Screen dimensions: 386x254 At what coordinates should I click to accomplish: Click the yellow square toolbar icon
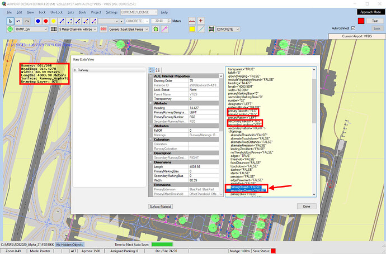coord(192,29)
